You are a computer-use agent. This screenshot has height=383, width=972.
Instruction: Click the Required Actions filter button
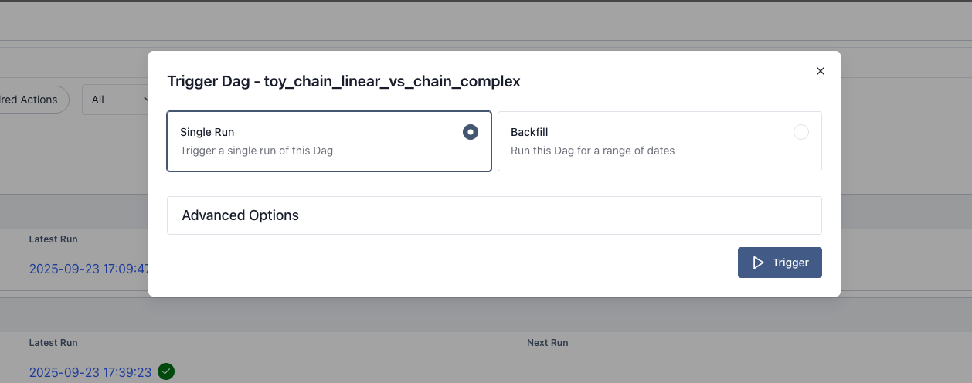coord(31,100)
